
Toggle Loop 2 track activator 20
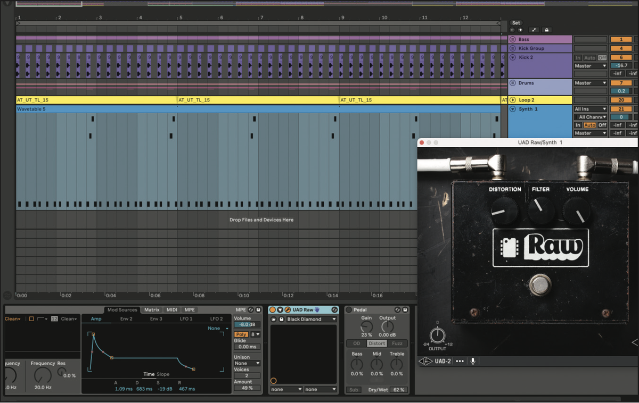(621, 100)
